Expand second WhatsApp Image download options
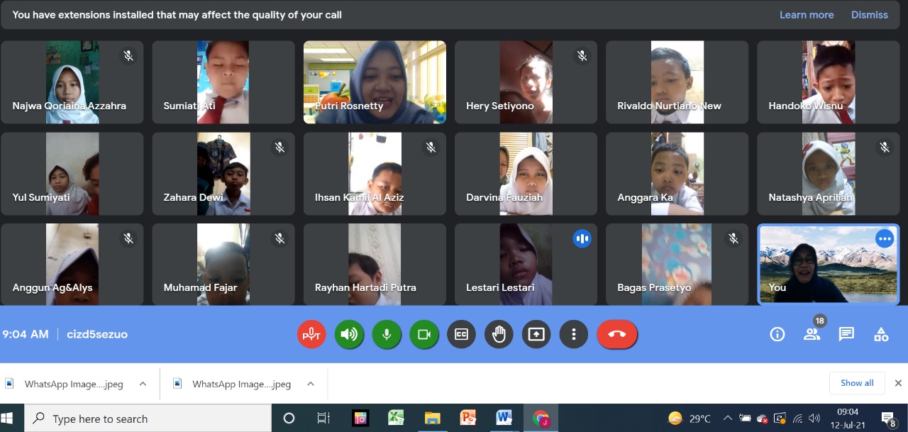 click(310, 384)
